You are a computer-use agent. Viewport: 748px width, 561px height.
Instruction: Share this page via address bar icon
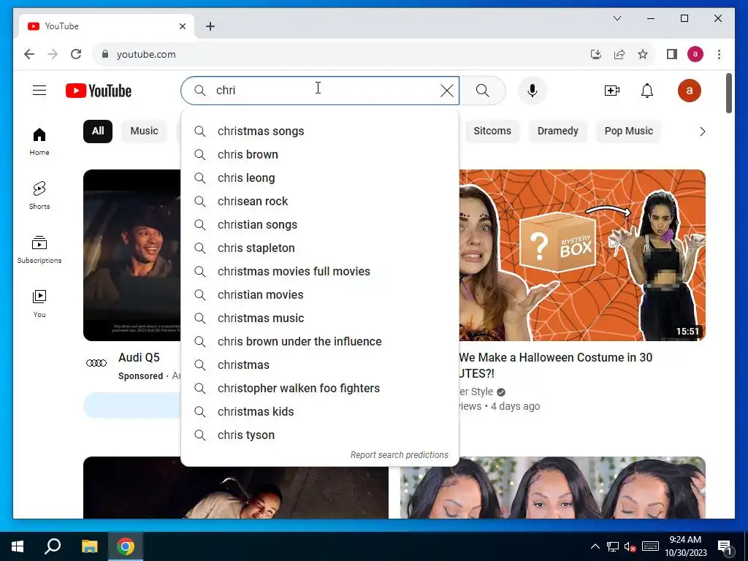click(619, 54)
